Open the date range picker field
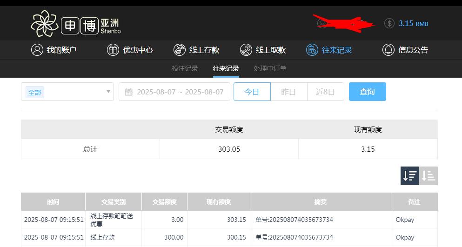462x247 pixels. tap(174, 92)
